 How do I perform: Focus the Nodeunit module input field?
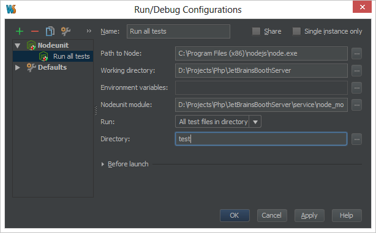(x=261, y=105)
